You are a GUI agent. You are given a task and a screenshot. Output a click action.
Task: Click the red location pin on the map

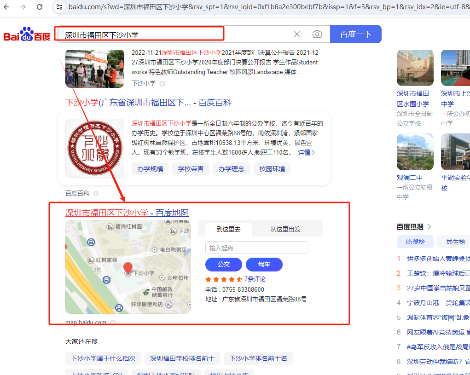pyautogui.click(x=128, y=268)
